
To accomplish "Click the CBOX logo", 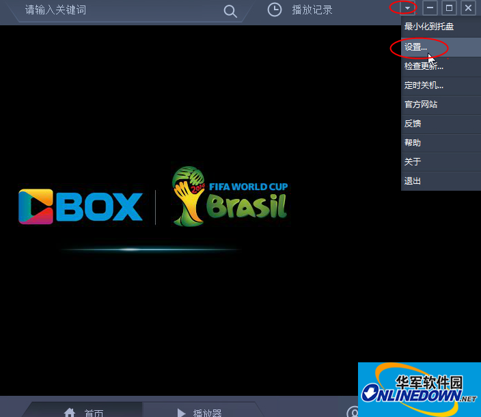I will coord(81,206).
